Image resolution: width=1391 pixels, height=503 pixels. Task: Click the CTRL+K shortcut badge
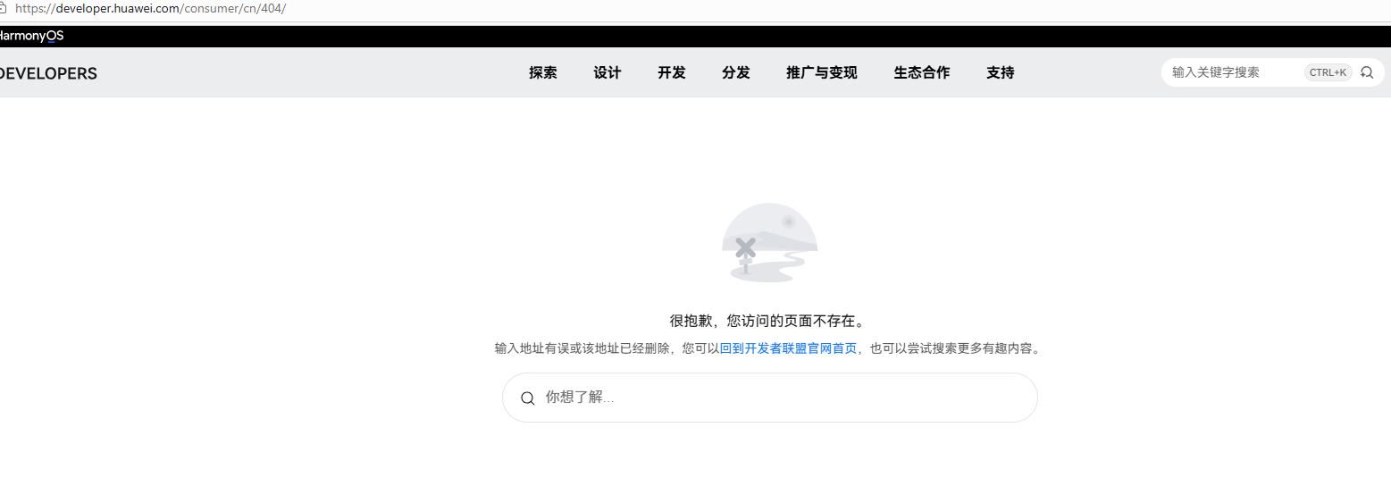[1328, 72]
